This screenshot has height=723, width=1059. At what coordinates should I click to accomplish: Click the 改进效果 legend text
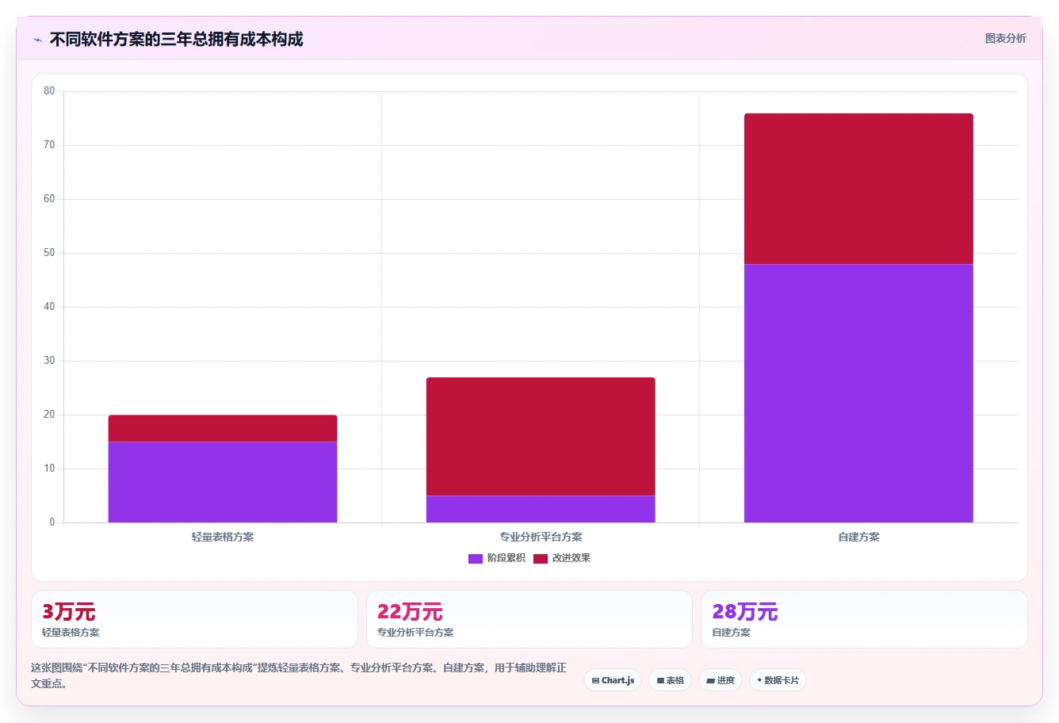click(571, 558)
